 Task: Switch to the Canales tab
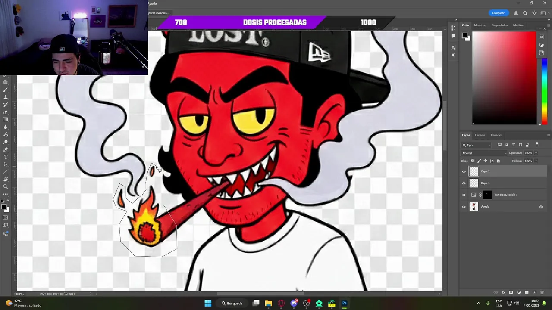(480, 135)
